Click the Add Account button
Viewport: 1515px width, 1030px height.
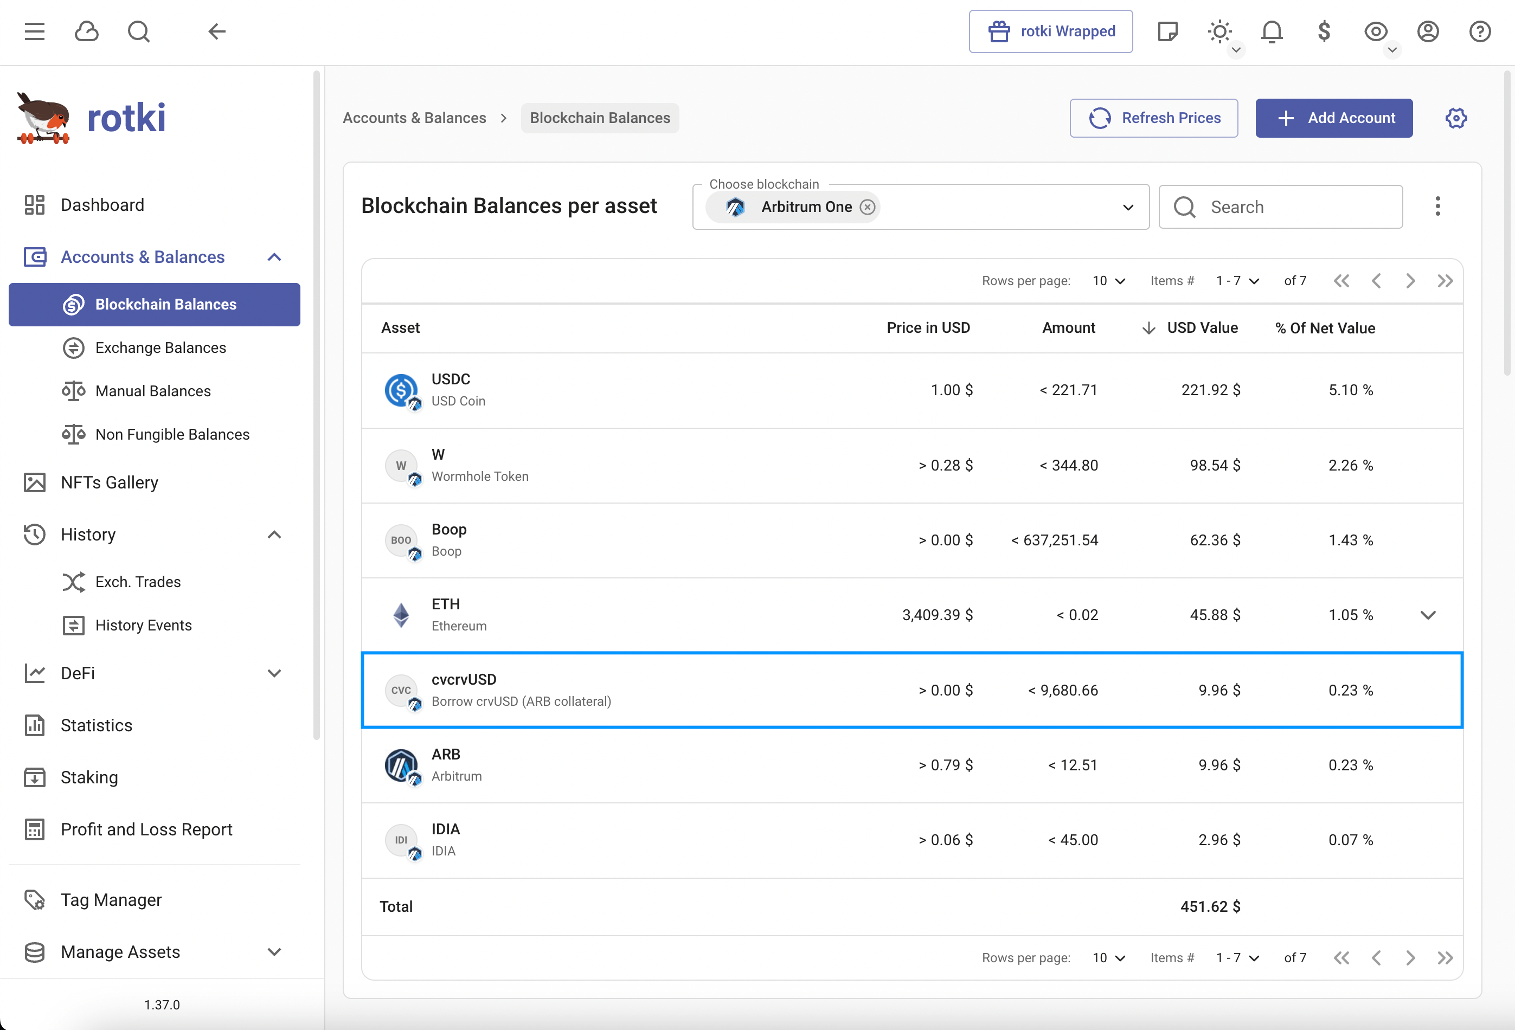coord(1334,117)
